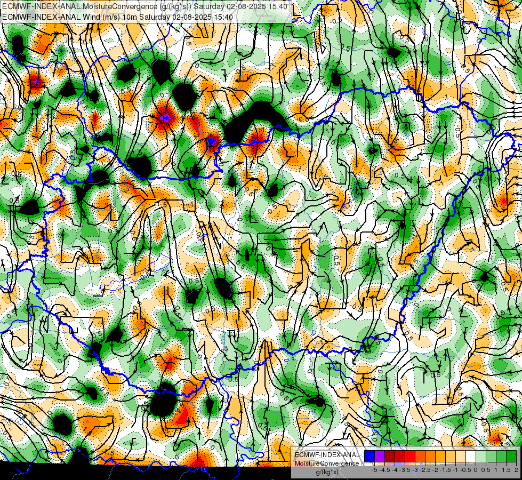This screenshot has height=480, width=522.
Task: Click the '-4.5' legend scale value
Action: (384, 470)
